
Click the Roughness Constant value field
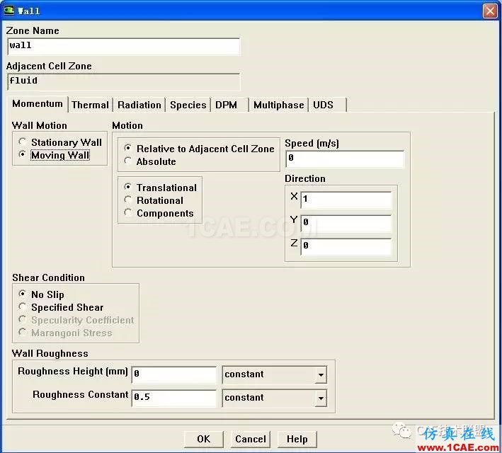click(174, 398)
